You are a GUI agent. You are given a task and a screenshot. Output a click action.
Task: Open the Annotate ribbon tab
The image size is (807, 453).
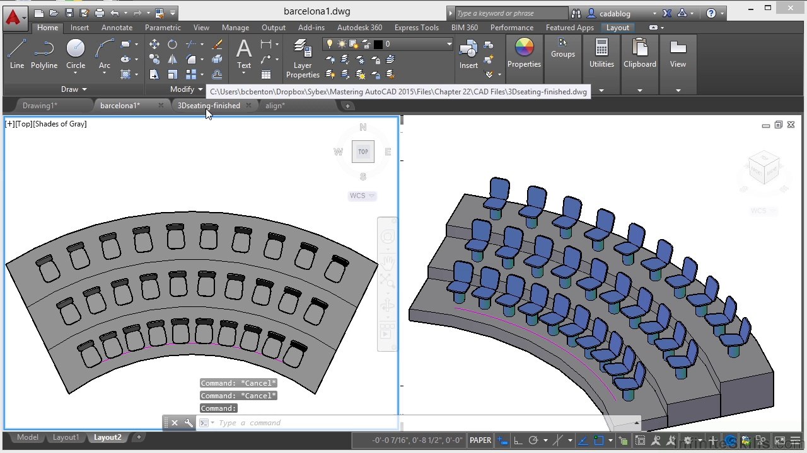[x=117, y=28]
